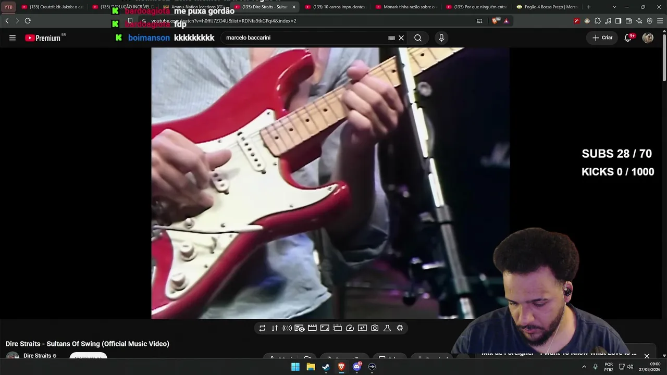
Task: Open Discord from the taskbar
Action: [356, 367]
